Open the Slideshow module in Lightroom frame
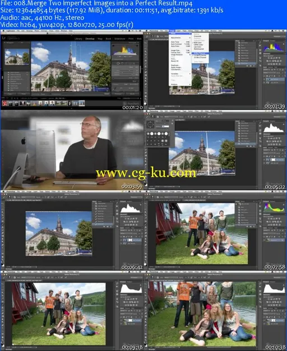The height and width of the screenshot is (351, 287). pyautogui.click(x=119, y=39)
